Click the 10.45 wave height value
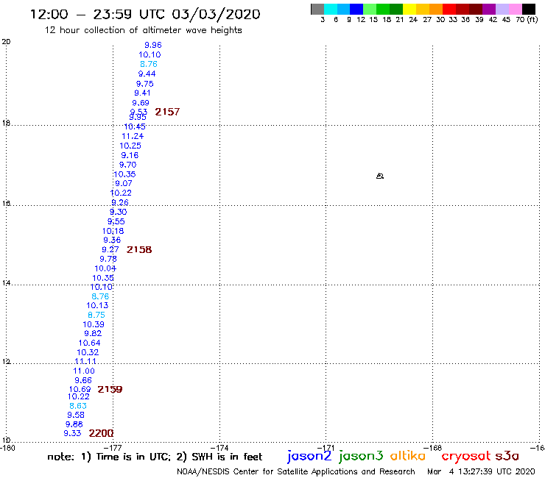This screenshot has width=545, height=478. click(x=135, y=126)
